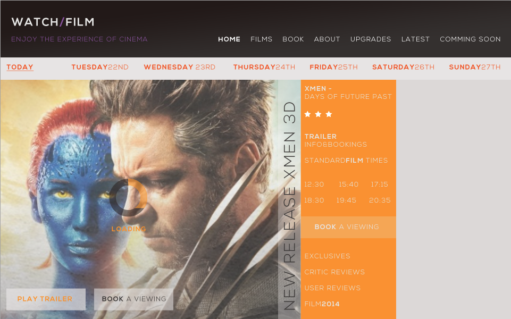The width and height of the screenshot is (511, 319).
Task: Click the XMEN - DAYS OF FUTURE PAST title
Action: (348, 93)
